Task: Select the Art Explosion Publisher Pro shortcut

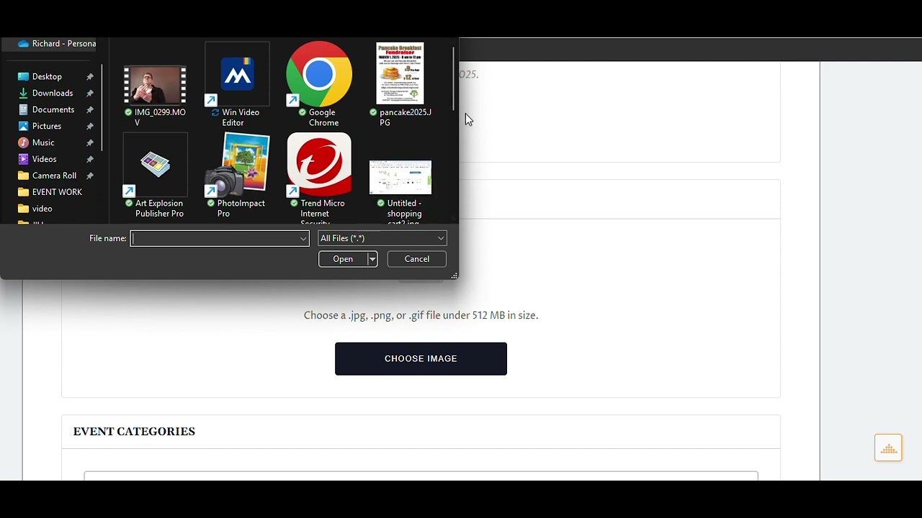Action: (x=155, y=176)
